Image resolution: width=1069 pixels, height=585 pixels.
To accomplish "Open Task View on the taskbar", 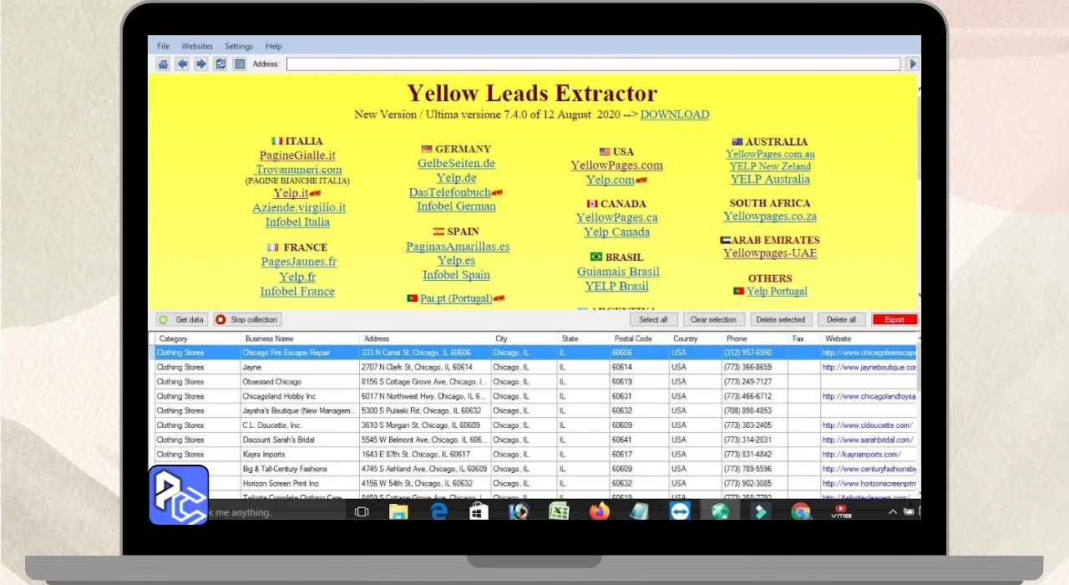I will pyautogui.click(x=362, y=511).
